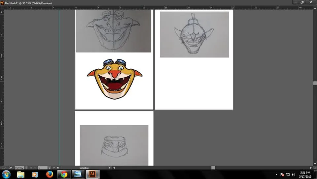The width and height of the screenshot is (317, 179).
Task: Click the vertical scrollbar down arrow
Action: click(x=315, y=163)
